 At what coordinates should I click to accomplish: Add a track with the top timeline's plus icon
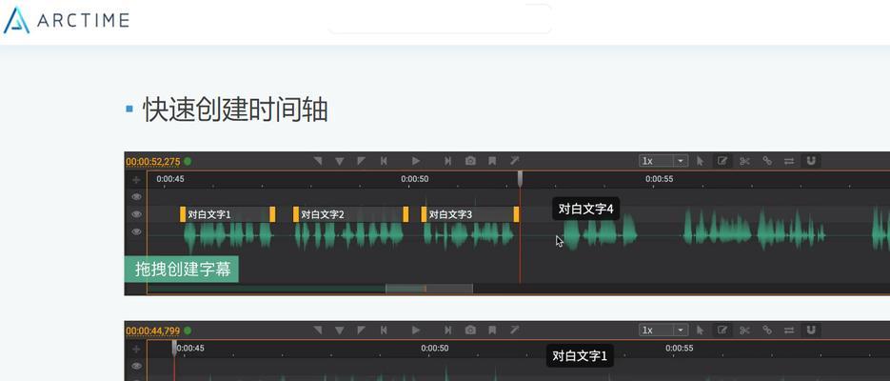pos(136,180)
